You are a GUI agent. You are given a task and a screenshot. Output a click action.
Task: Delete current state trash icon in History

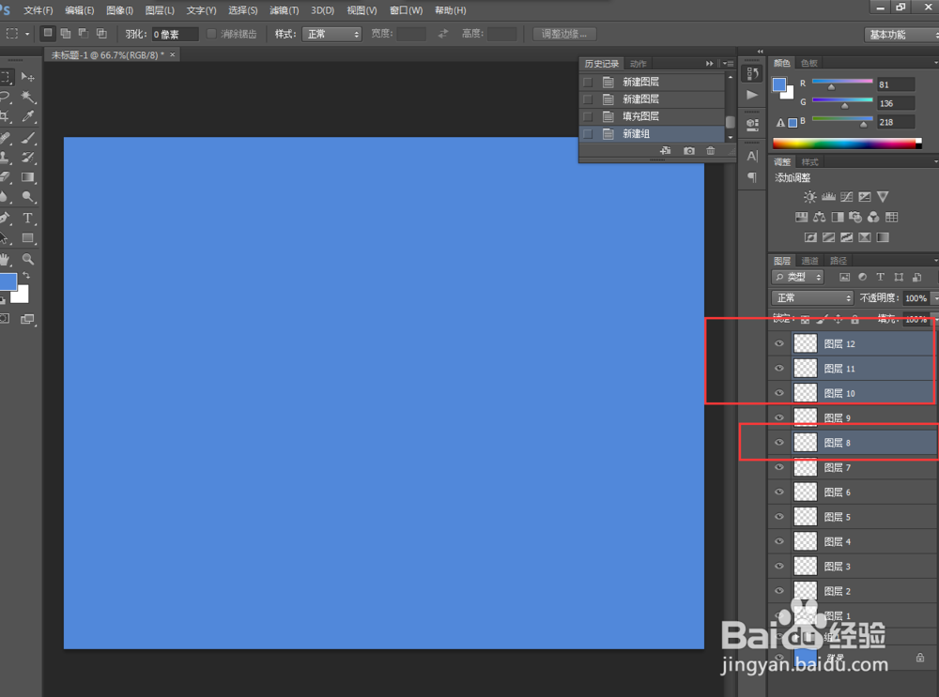click(x=710, y=151)
